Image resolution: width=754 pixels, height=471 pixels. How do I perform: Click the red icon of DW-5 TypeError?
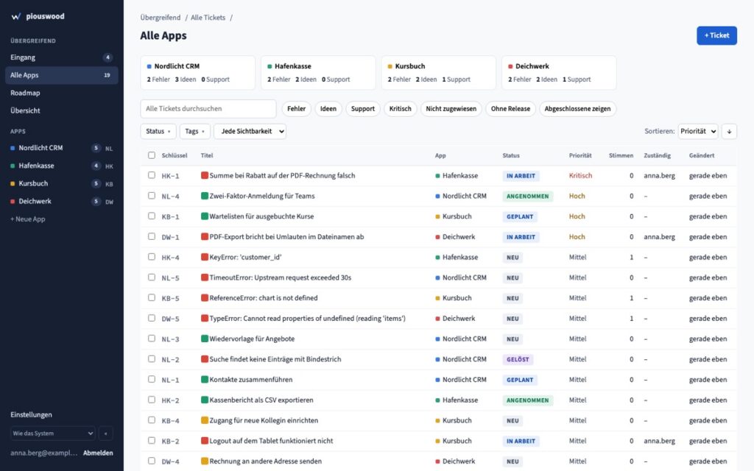click(x=205, y=318)
